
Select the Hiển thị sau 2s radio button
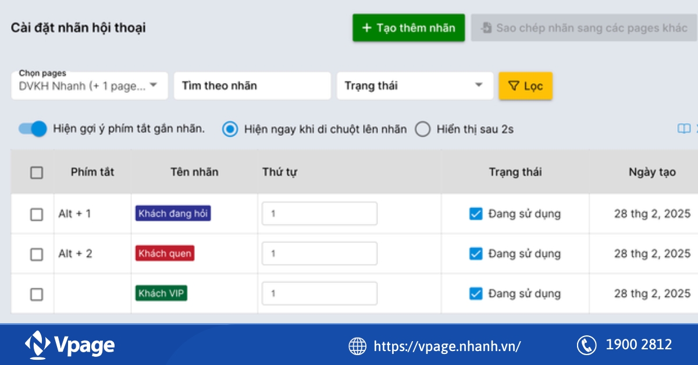[x=424, y=129]
